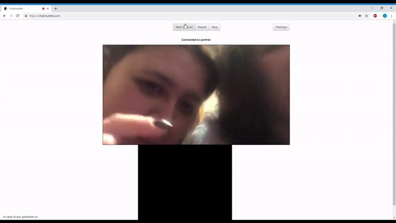Click the red recording indicator on tab
This screenshot has height=223, width=396.
[x=43, y=8]
